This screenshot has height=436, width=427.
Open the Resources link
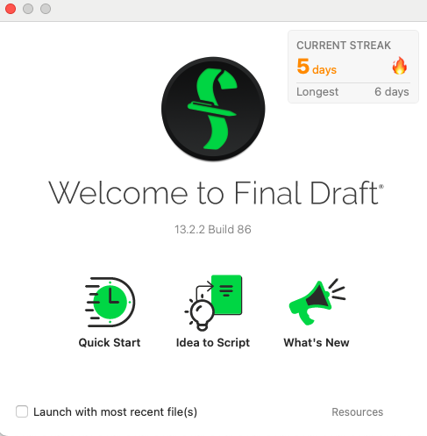[358, 411]
